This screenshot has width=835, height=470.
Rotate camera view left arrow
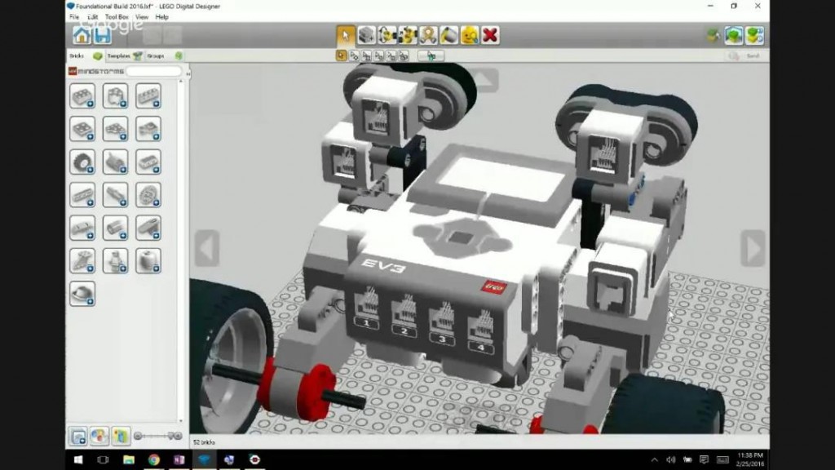tap(207, 248)
